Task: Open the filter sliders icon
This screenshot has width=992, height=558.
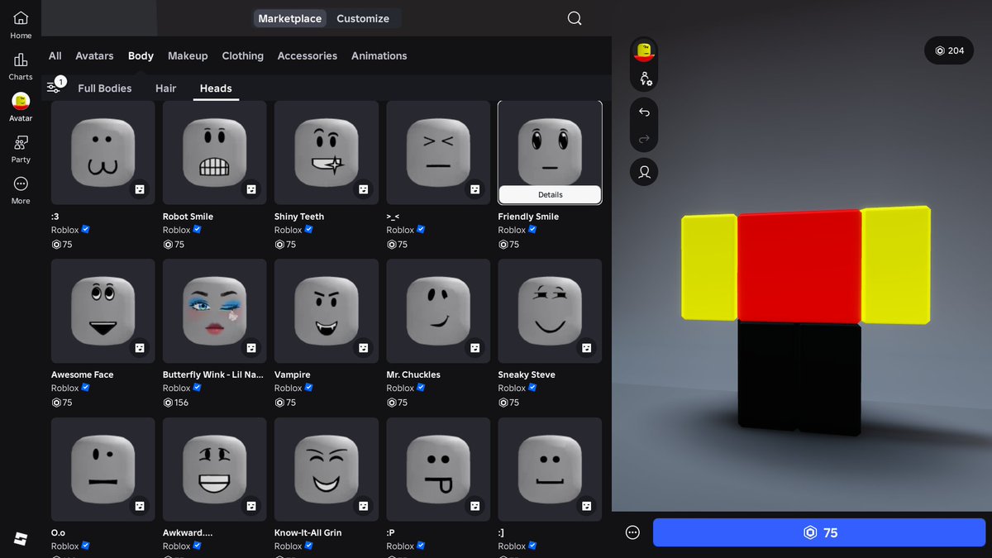Action: pos(54,88)
